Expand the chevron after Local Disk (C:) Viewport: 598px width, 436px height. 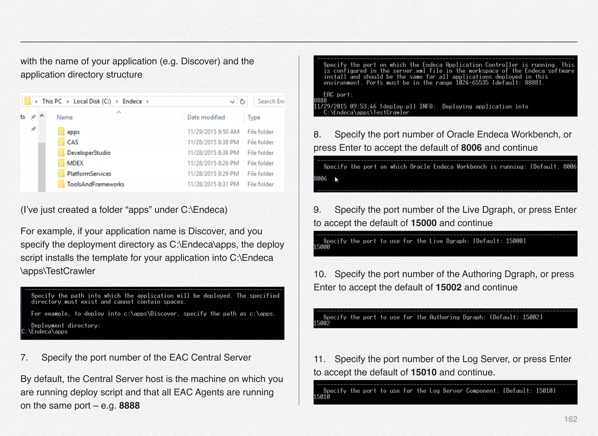tap(117, 101)
